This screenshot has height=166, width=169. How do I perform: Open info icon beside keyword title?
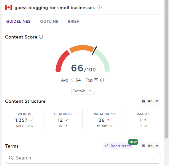pyautogui.click(x=100, y=7)
